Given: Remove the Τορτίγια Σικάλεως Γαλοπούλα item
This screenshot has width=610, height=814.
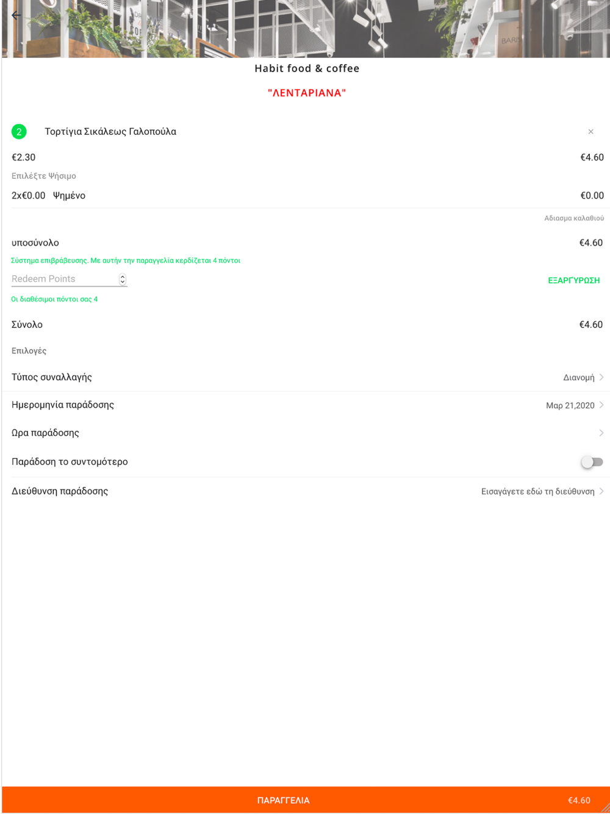Looking at the screenshot, I should pos(590,132).
